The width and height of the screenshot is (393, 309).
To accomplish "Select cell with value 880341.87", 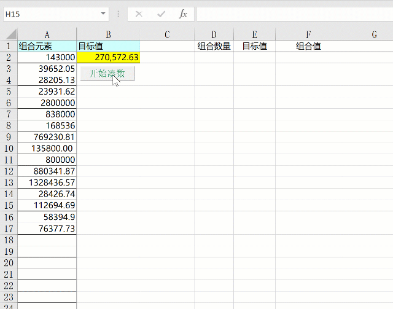I will [x=47, y=171].
